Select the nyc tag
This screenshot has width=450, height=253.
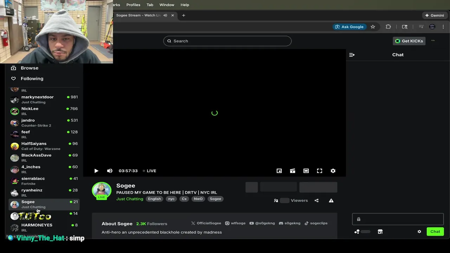coord(171,199)
